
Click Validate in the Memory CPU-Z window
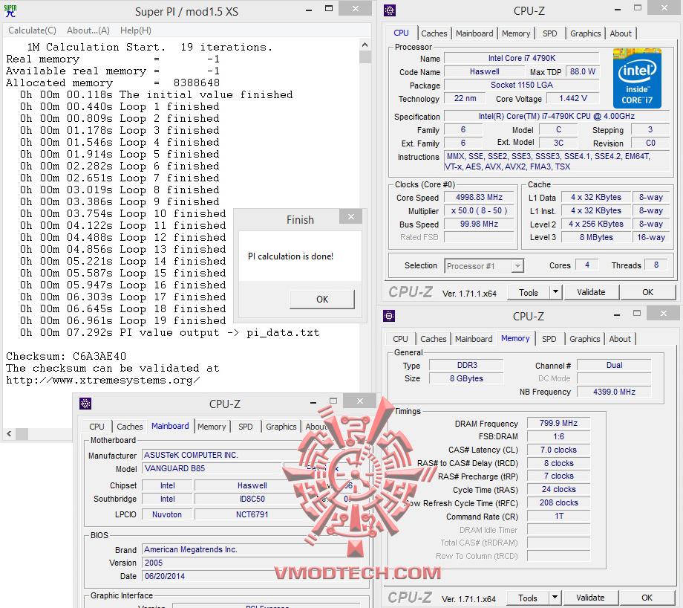coord(589,598)
